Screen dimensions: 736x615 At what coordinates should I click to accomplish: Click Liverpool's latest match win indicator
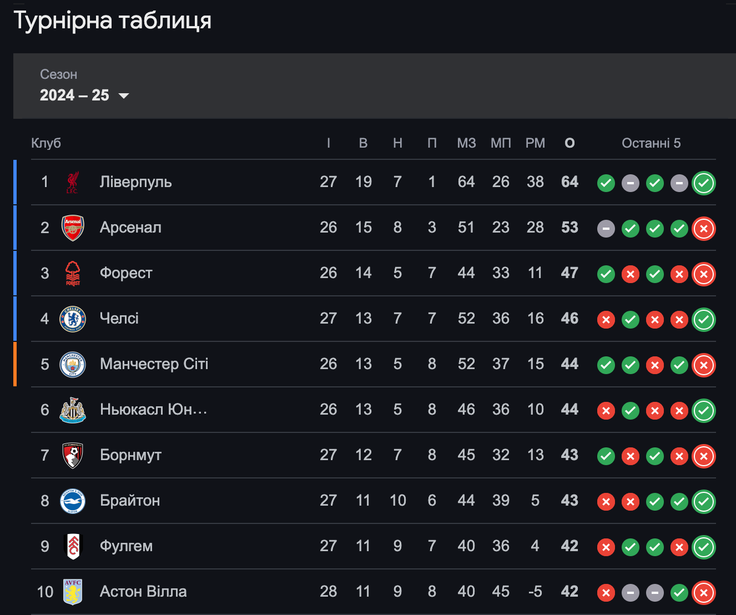tap(704, 183)
